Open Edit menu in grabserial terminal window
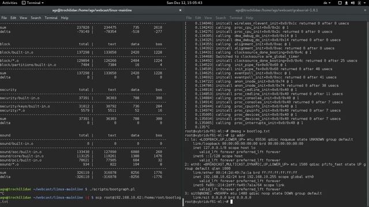The width and height of the screenshot is (369, 207). click(198, 18)
